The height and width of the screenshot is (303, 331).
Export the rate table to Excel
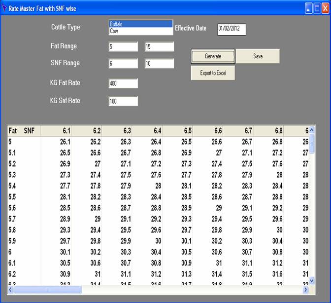213,73
